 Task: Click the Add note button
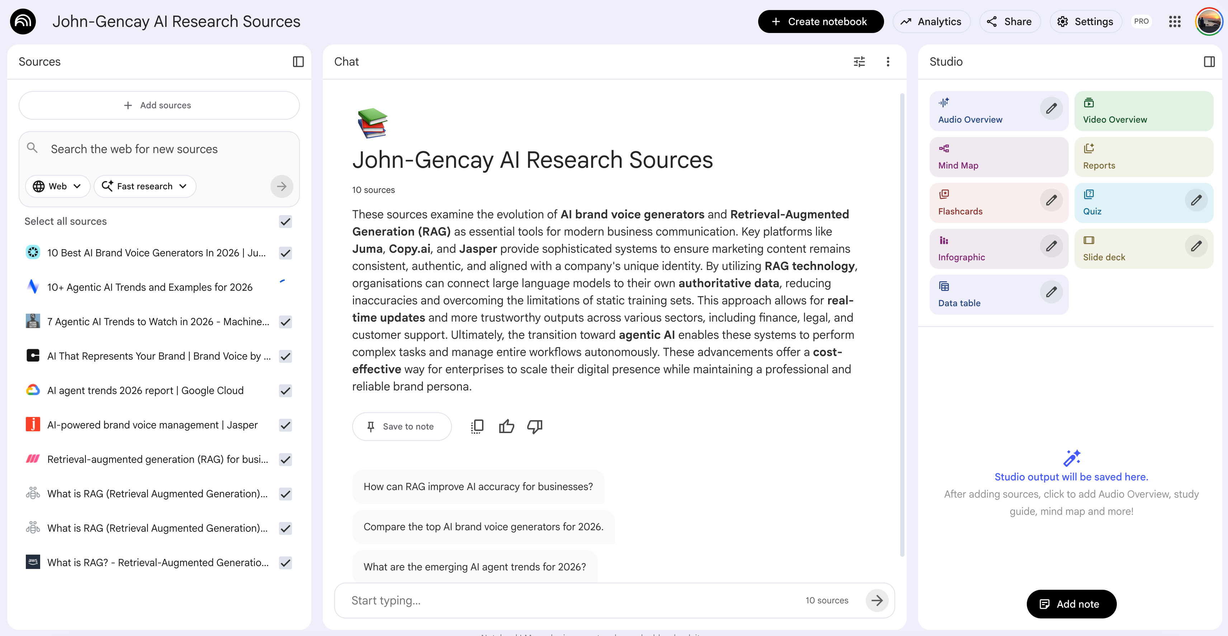click(1071, 604)
